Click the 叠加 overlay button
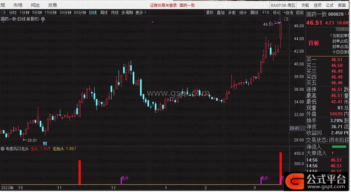Image resolution: width=351 pixels, height=192 pixels. (221, 13)
